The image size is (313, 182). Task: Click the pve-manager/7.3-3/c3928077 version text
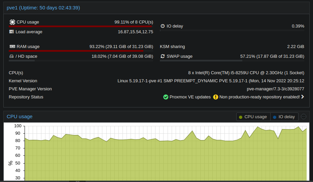(x=275, y=89)
